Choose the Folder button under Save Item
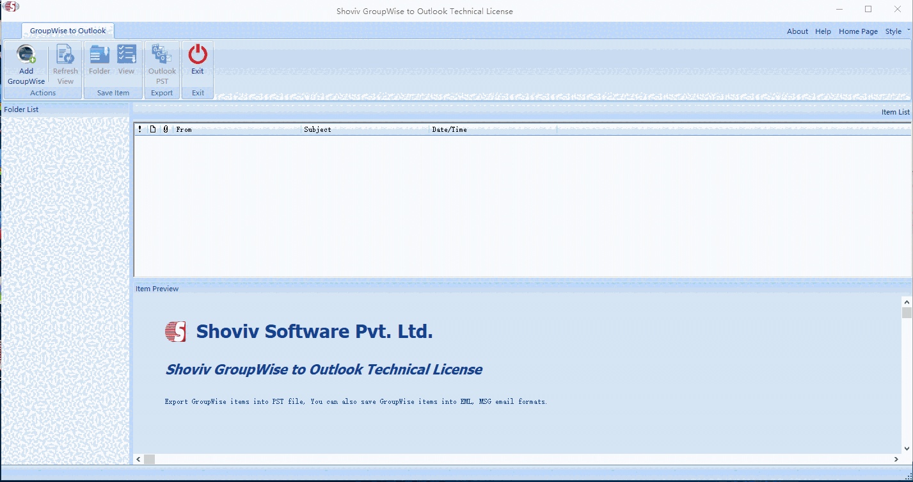This screenshot has width=913, height=482. (99, 60)
